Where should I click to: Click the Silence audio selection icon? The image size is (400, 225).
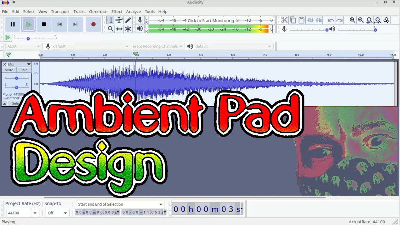(x=319, y=20)
